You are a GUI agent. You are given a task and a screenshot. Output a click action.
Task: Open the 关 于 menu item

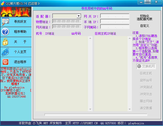click(x=16, y=42)
